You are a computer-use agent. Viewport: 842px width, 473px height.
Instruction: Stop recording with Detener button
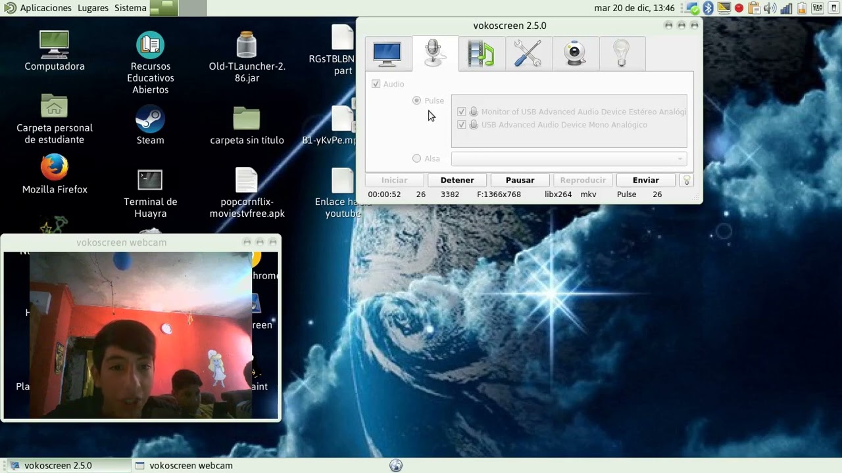pyautogui.click(x=457, y=180)
